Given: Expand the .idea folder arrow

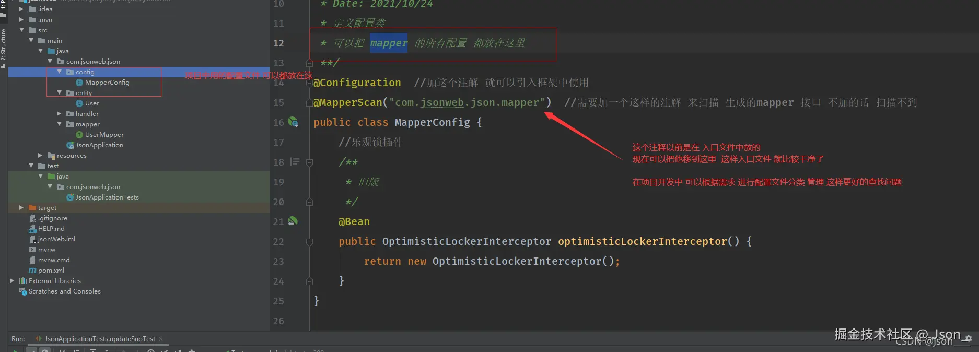Looking at the screenshot, I should point(21,9).
